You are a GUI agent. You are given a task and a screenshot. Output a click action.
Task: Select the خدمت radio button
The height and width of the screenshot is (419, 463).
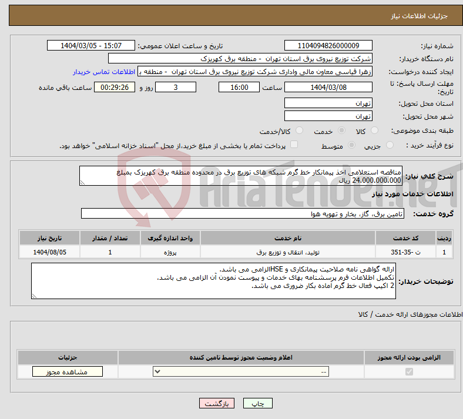click(x=341, y=130)
